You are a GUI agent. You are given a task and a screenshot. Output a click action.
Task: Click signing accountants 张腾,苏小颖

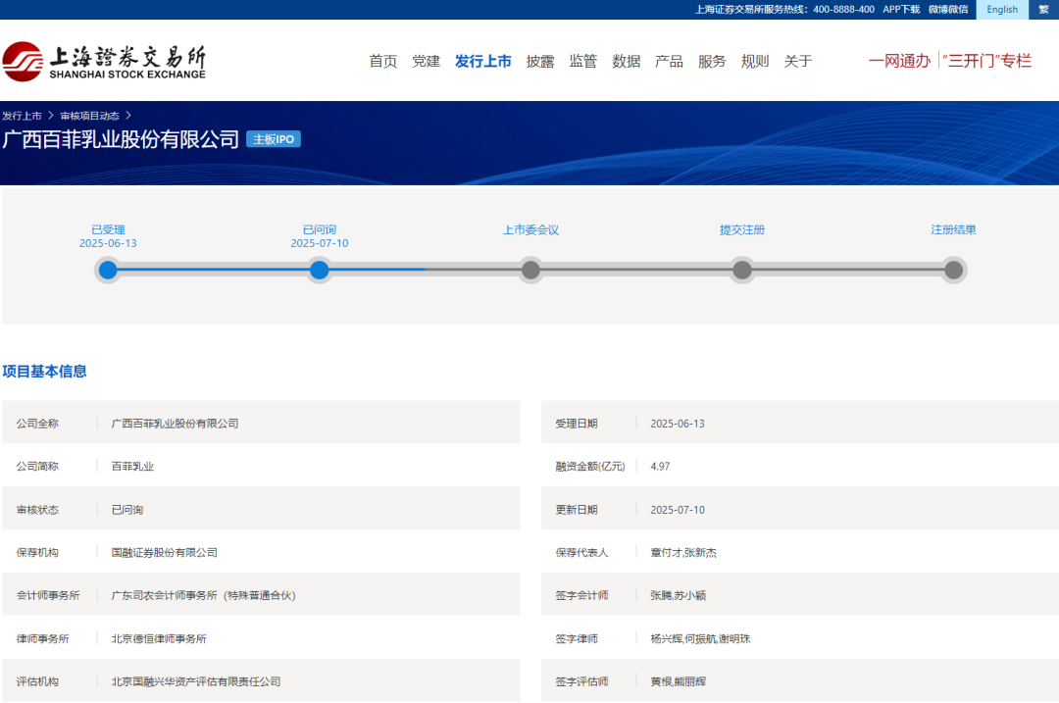(679, 595)
